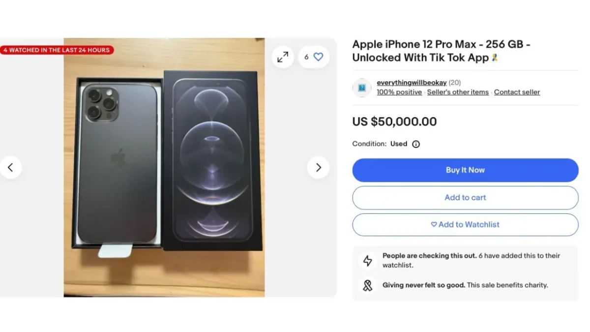The width and height of the screenshot is (590, 332).
Task: Expand the product image to fullscreen
Action: 283,57
